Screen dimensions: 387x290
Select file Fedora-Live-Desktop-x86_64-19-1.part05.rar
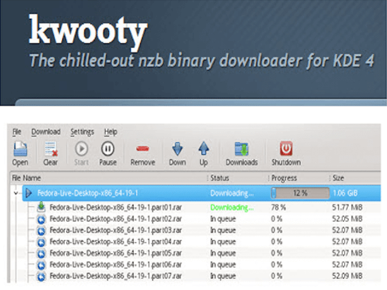click(115, 253)
